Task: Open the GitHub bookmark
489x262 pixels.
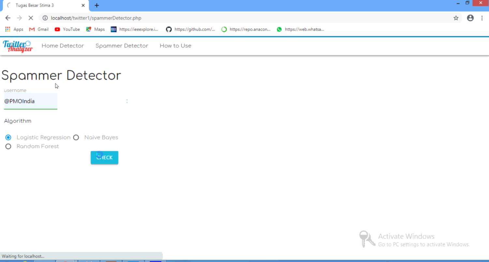Action: 190,29
